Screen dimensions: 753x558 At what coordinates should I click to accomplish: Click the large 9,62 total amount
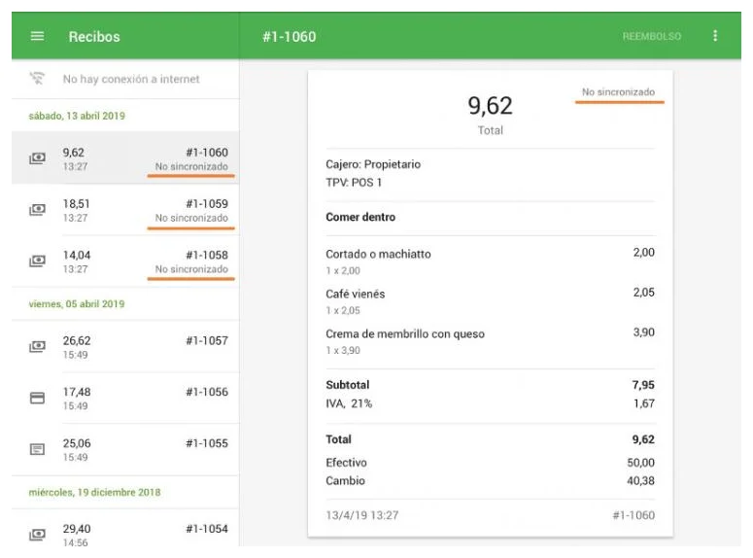click(x=491, y=105)
